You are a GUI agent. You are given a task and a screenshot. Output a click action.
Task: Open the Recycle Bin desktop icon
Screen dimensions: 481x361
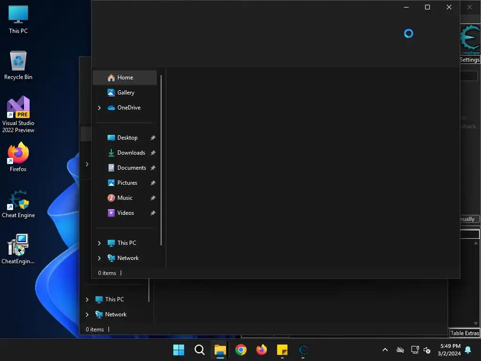pos(18,65)
